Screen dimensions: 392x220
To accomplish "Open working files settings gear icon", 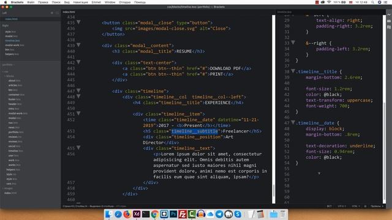I will [52, 13].
